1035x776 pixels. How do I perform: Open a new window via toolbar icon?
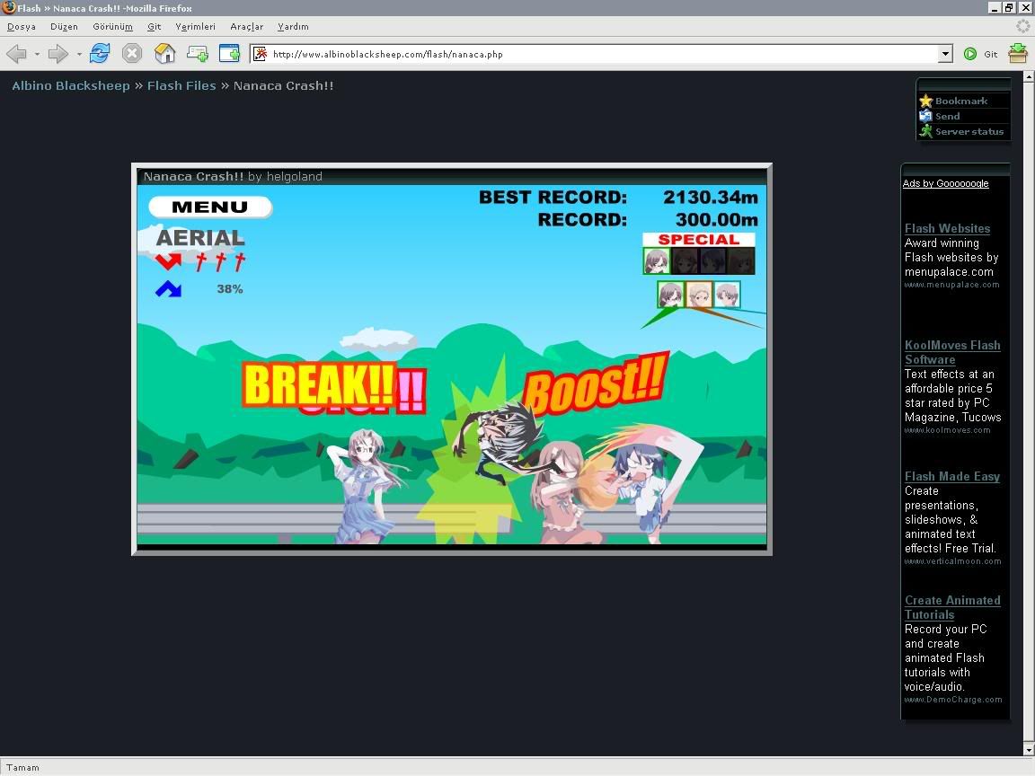click(x=229, y=54)
